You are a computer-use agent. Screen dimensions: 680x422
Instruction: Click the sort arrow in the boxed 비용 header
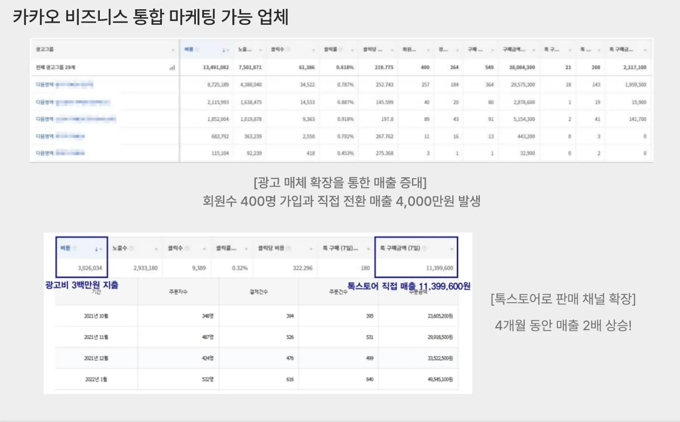[96, 249]
